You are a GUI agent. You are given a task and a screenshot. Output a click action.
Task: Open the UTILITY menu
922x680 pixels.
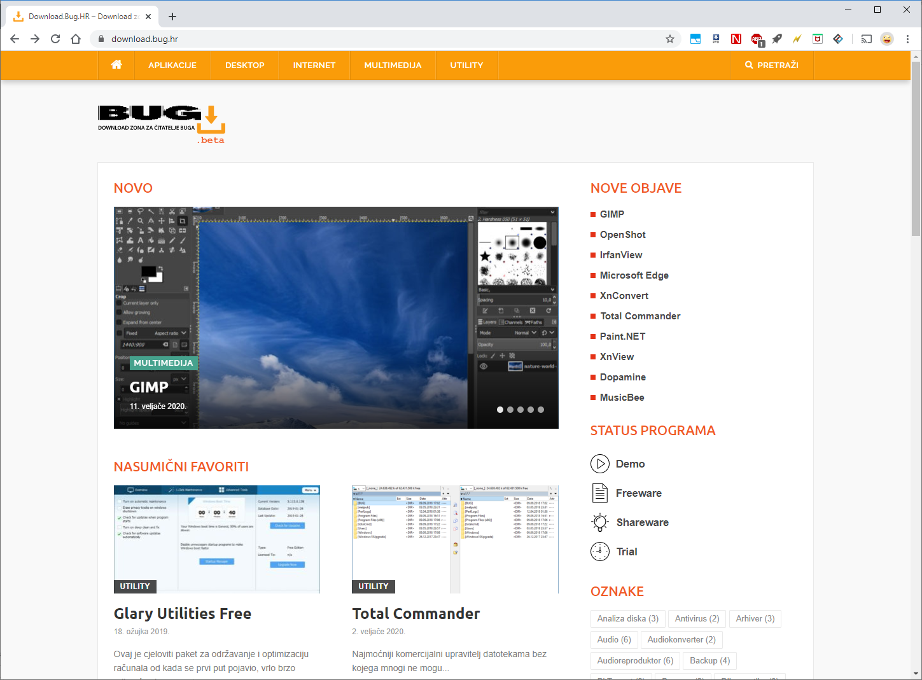466,65
